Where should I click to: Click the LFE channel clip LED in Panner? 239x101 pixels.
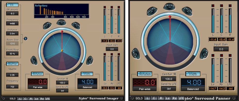(x=230, y=55)
